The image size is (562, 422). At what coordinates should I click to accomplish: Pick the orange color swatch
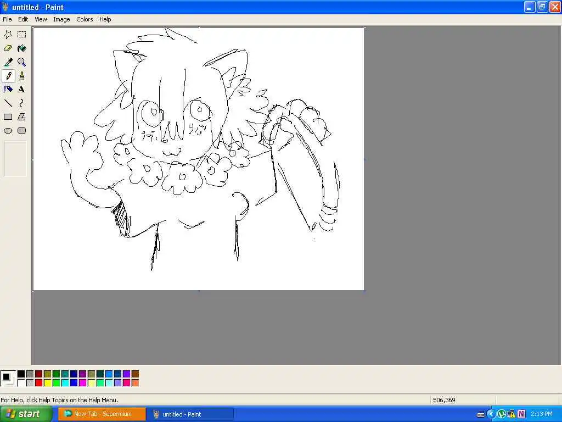(135, 383)
